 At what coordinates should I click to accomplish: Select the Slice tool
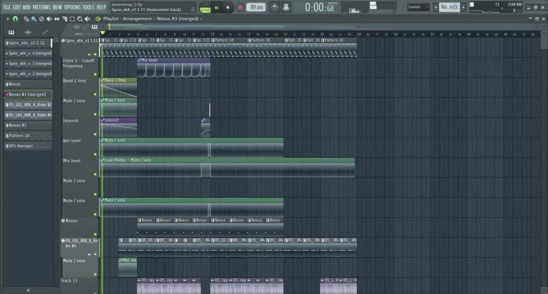point(65,19)
